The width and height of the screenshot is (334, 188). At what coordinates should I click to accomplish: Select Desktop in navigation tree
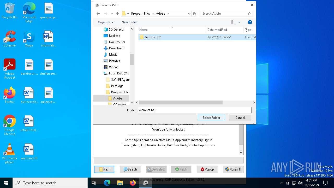[112, 36]
